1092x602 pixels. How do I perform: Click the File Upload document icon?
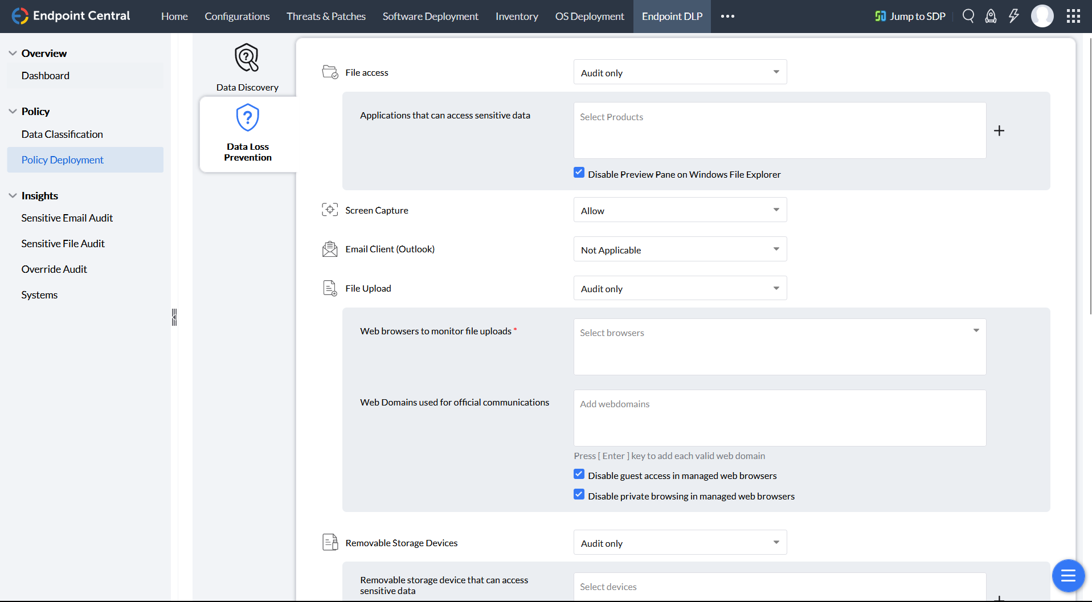point(329,288)
